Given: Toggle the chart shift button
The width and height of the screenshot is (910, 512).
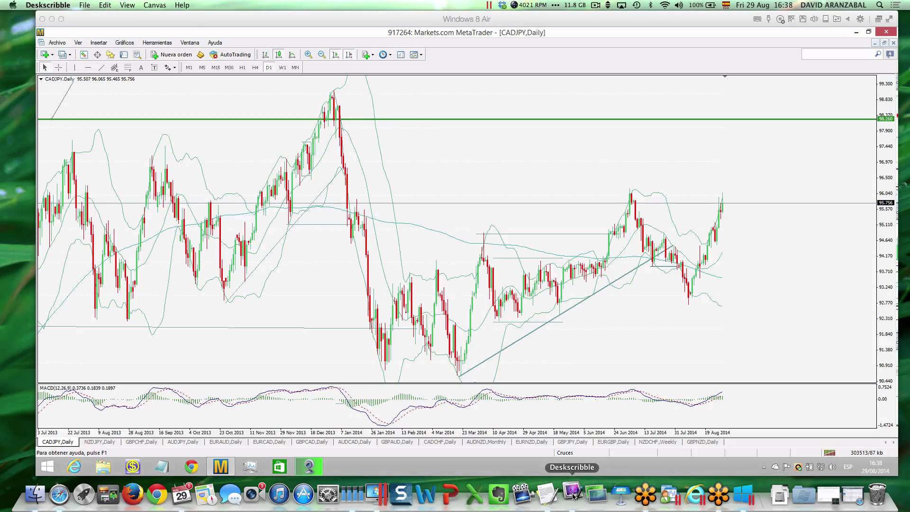Looking at the screenshot, I should click(349, 55).
